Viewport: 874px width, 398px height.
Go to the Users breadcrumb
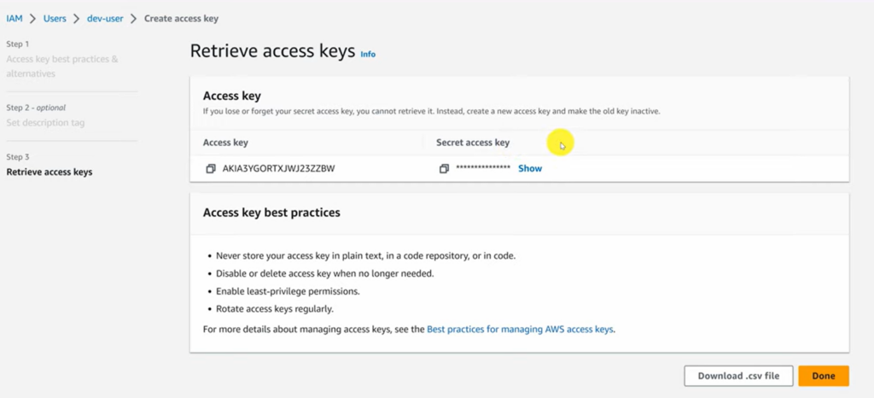(55, 19)
